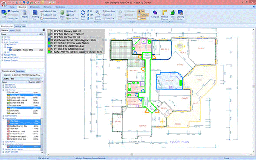Click Zoom Extents tool
Screen dimensions: 256x160
click(x=98, y=15)
